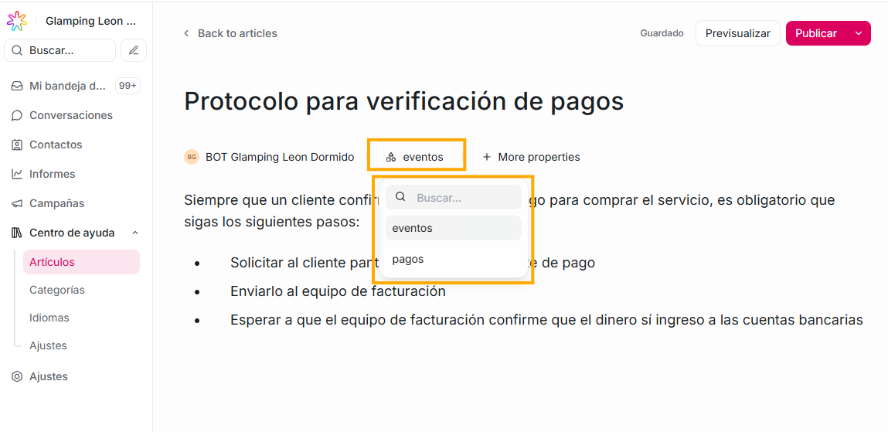Open Conversaciones from the sidebar

pos(70,115)
